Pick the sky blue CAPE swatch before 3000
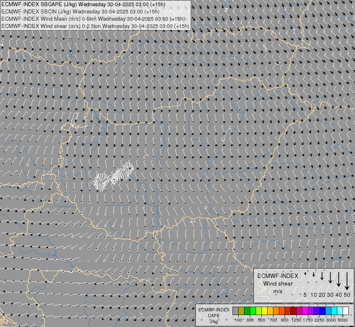This screenshot has width=355, height=327. click(x=328, y=311)
